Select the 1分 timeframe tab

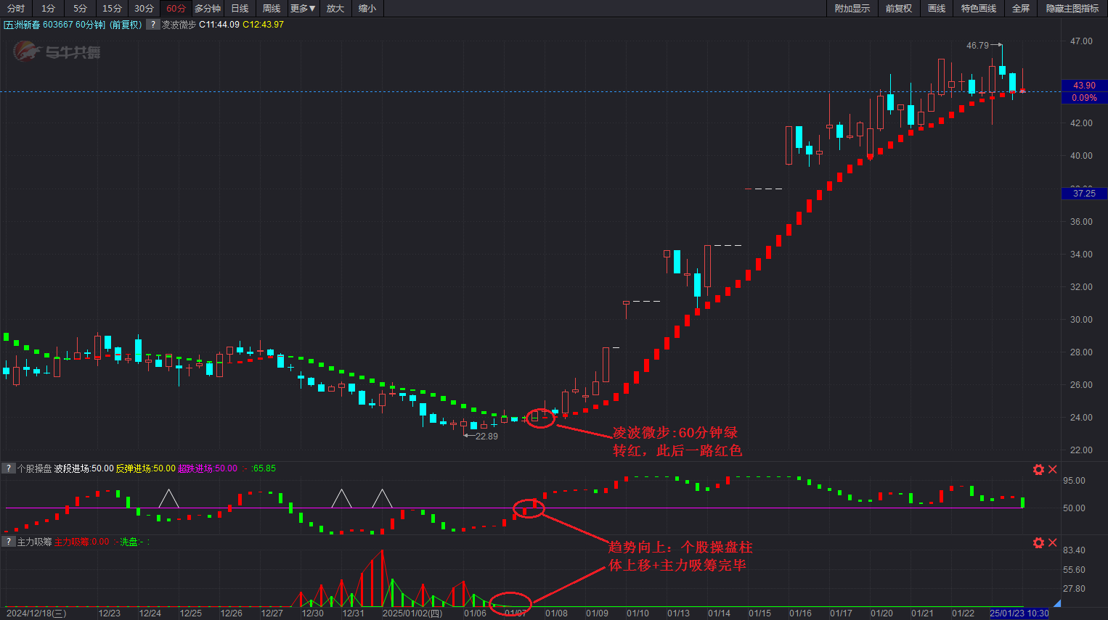(x=48, y=8)
